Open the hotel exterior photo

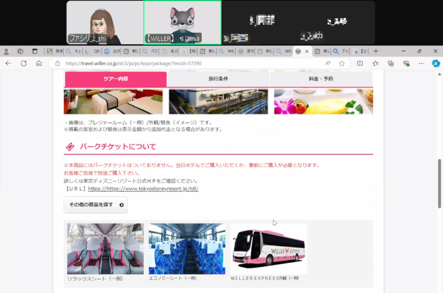(218, 101)
